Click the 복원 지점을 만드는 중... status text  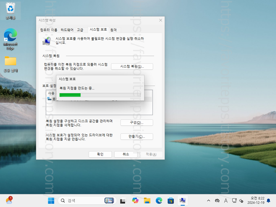click(77, 88)
